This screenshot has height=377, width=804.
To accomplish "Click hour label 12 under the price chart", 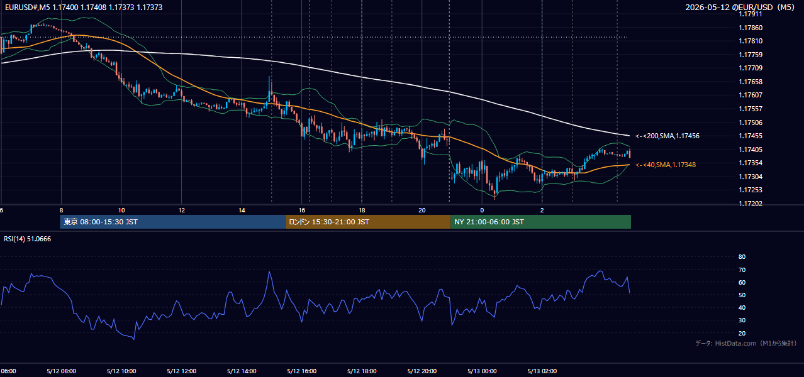I will point(181,210).
